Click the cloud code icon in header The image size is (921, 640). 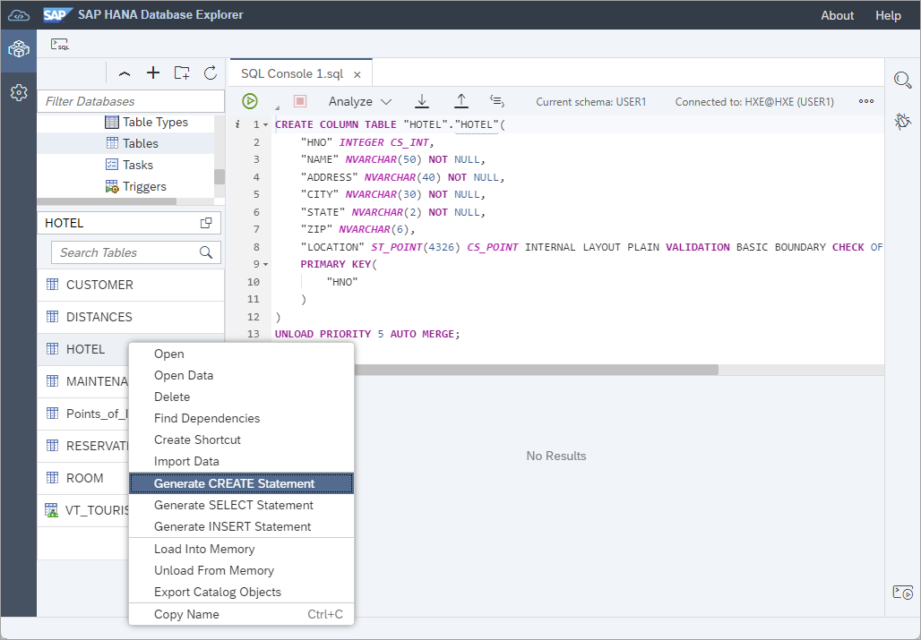pos(19,15)
